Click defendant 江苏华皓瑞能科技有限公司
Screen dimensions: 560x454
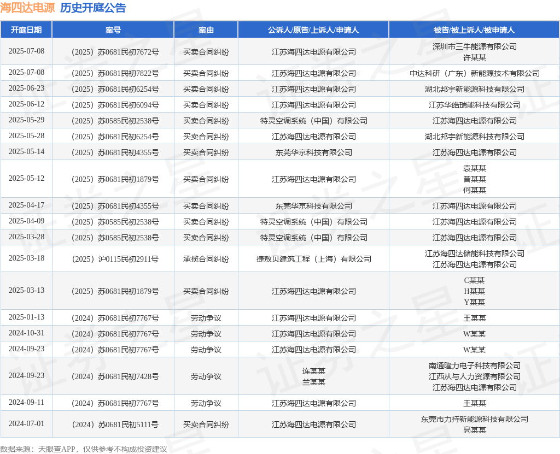coord(474,105)
